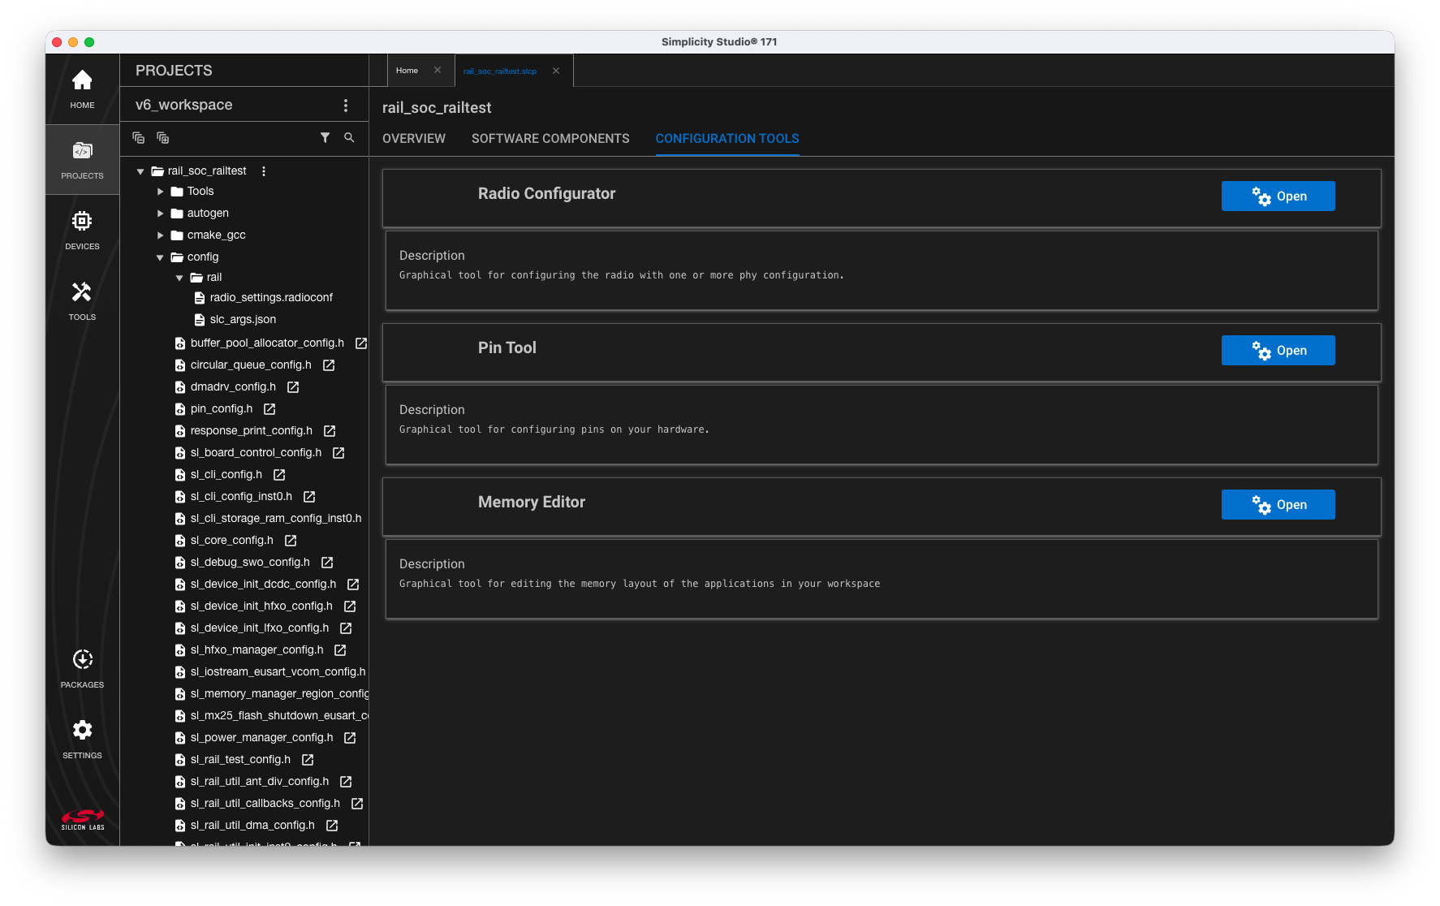This screenshot has height=906, width=1440.
Task: Collapse the config folder
Action: [160, 257]
